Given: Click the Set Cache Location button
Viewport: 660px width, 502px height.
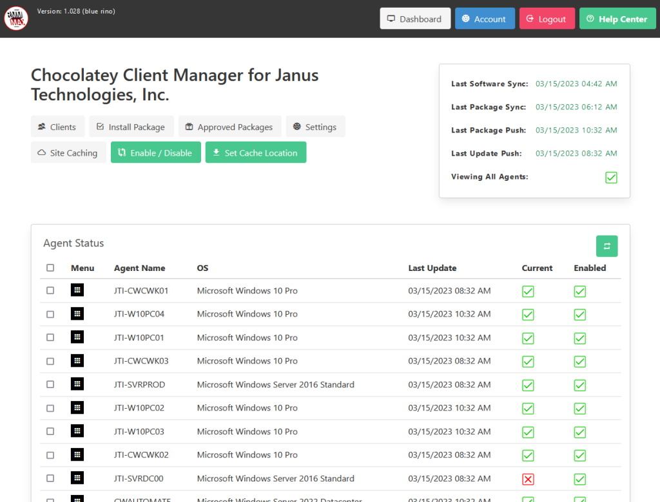Looking at the screenshot, I should pyautogui.click(x=255, y=152).
